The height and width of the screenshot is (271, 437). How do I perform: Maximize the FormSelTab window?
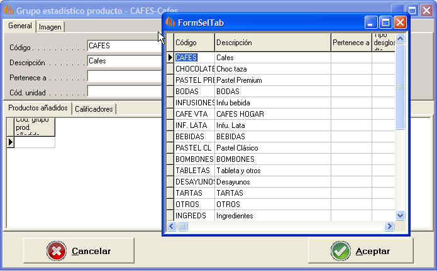(385, 23)
